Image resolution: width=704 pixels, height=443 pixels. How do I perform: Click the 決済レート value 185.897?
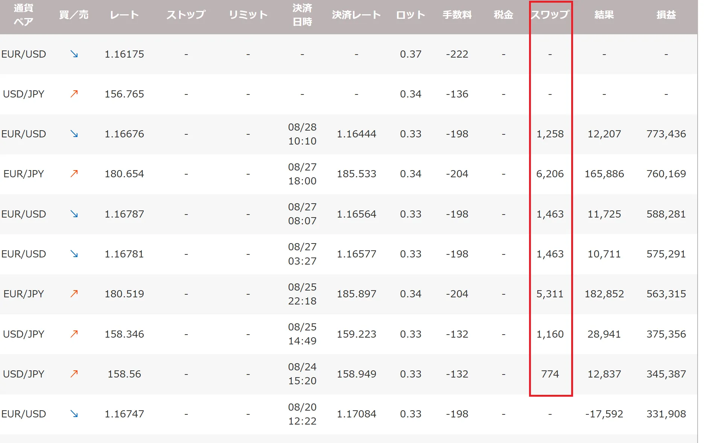pyautogui.click(x=356, y=294)
